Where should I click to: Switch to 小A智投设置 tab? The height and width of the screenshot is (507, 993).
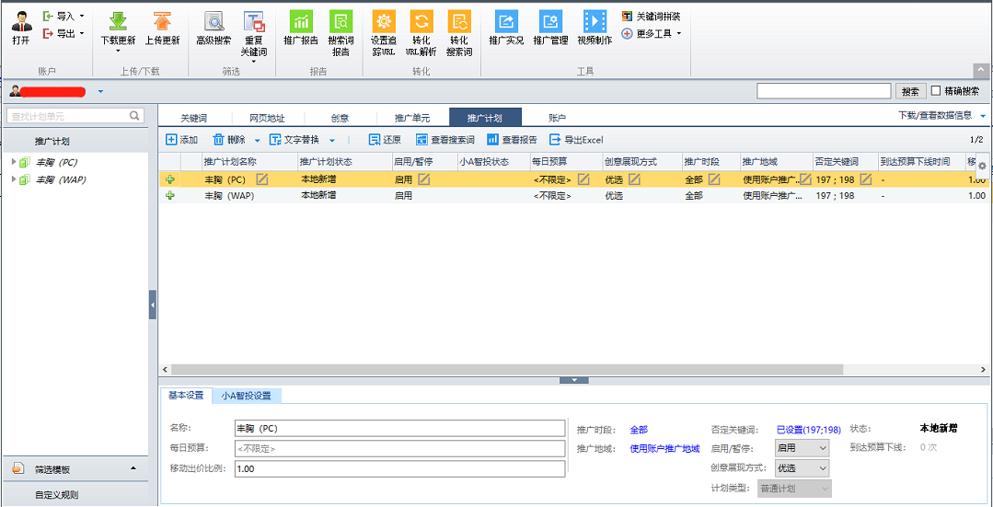(246, 396)
